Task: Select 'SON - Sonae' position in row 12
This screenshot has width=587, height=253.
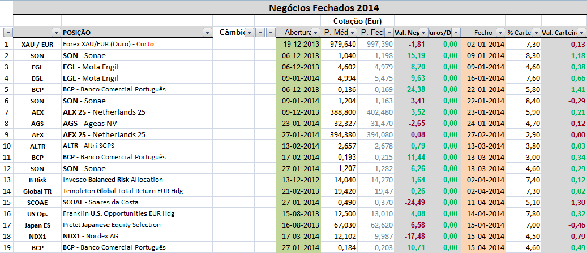Action: click(137, 168)
